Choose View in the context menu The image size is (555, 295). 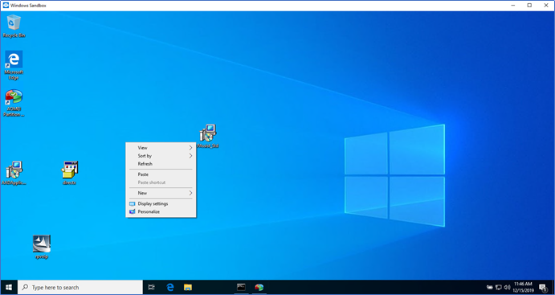point(161,148)
